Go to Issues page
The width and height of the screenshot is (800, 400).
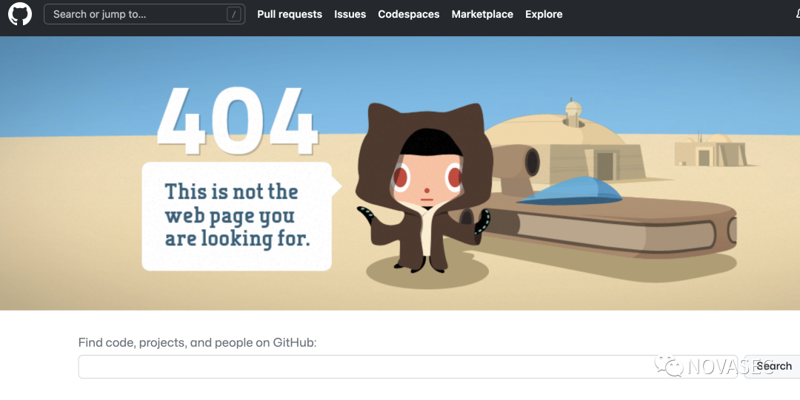pyautogui.click(x=350, y=14)
